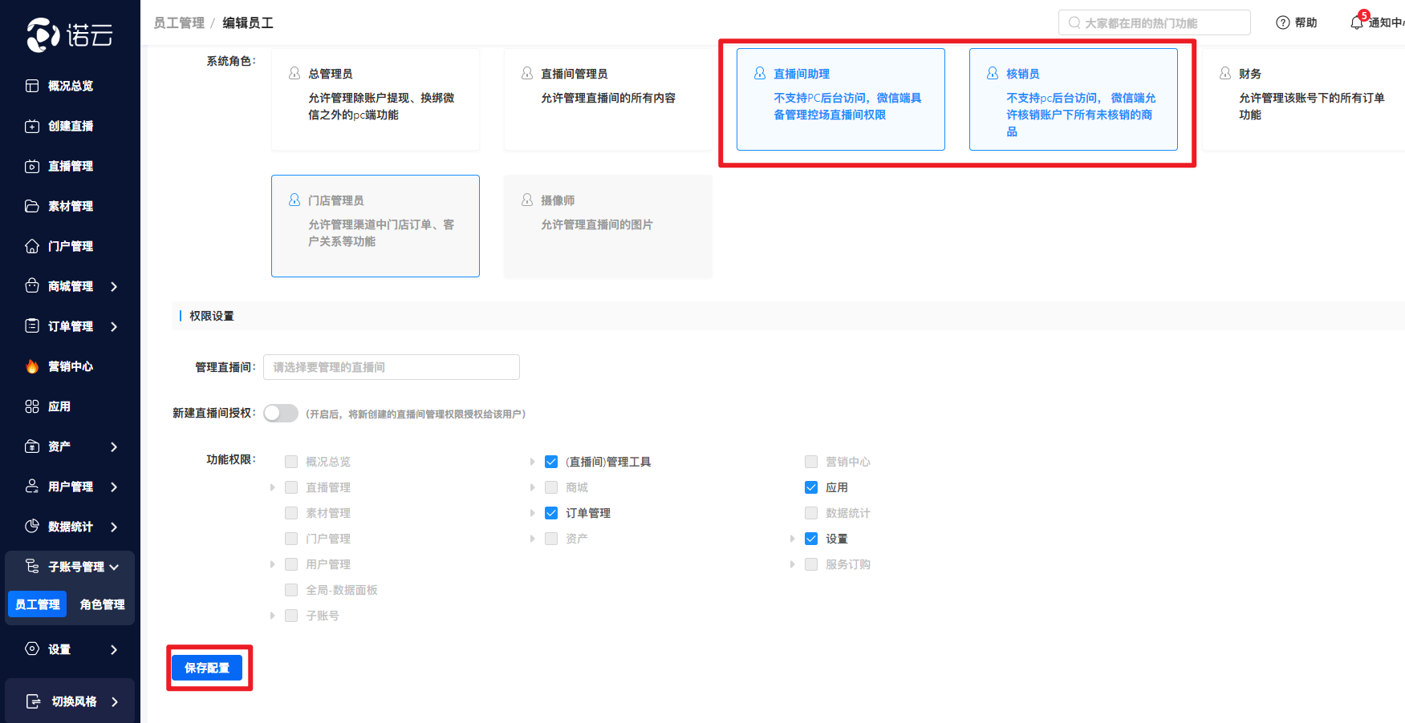
Task: Expand the 直播管理 permission tree node
Action: (273, 487)
